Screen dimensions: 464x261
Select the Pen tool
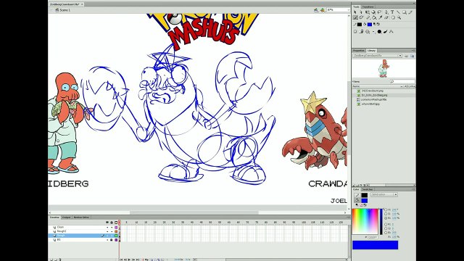386,12
